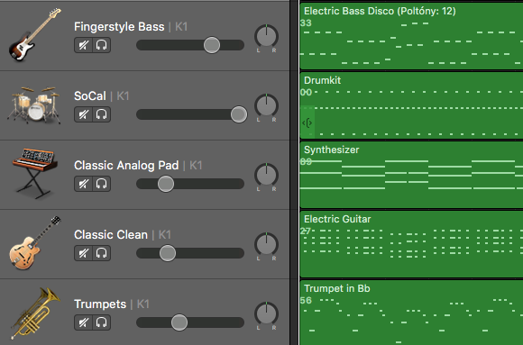The height and width of the screenshot is (345, 523).
Task: Click the Classic Analog Pad pan knob
Action: click(267, 175)
